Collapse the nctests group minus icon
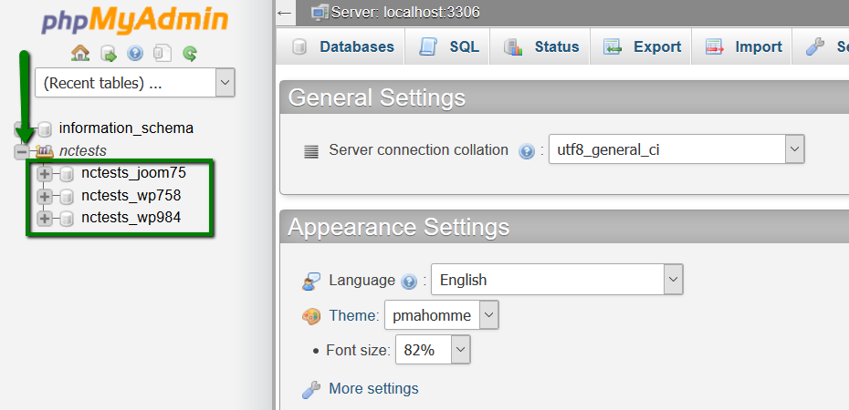 click(22, 152)
